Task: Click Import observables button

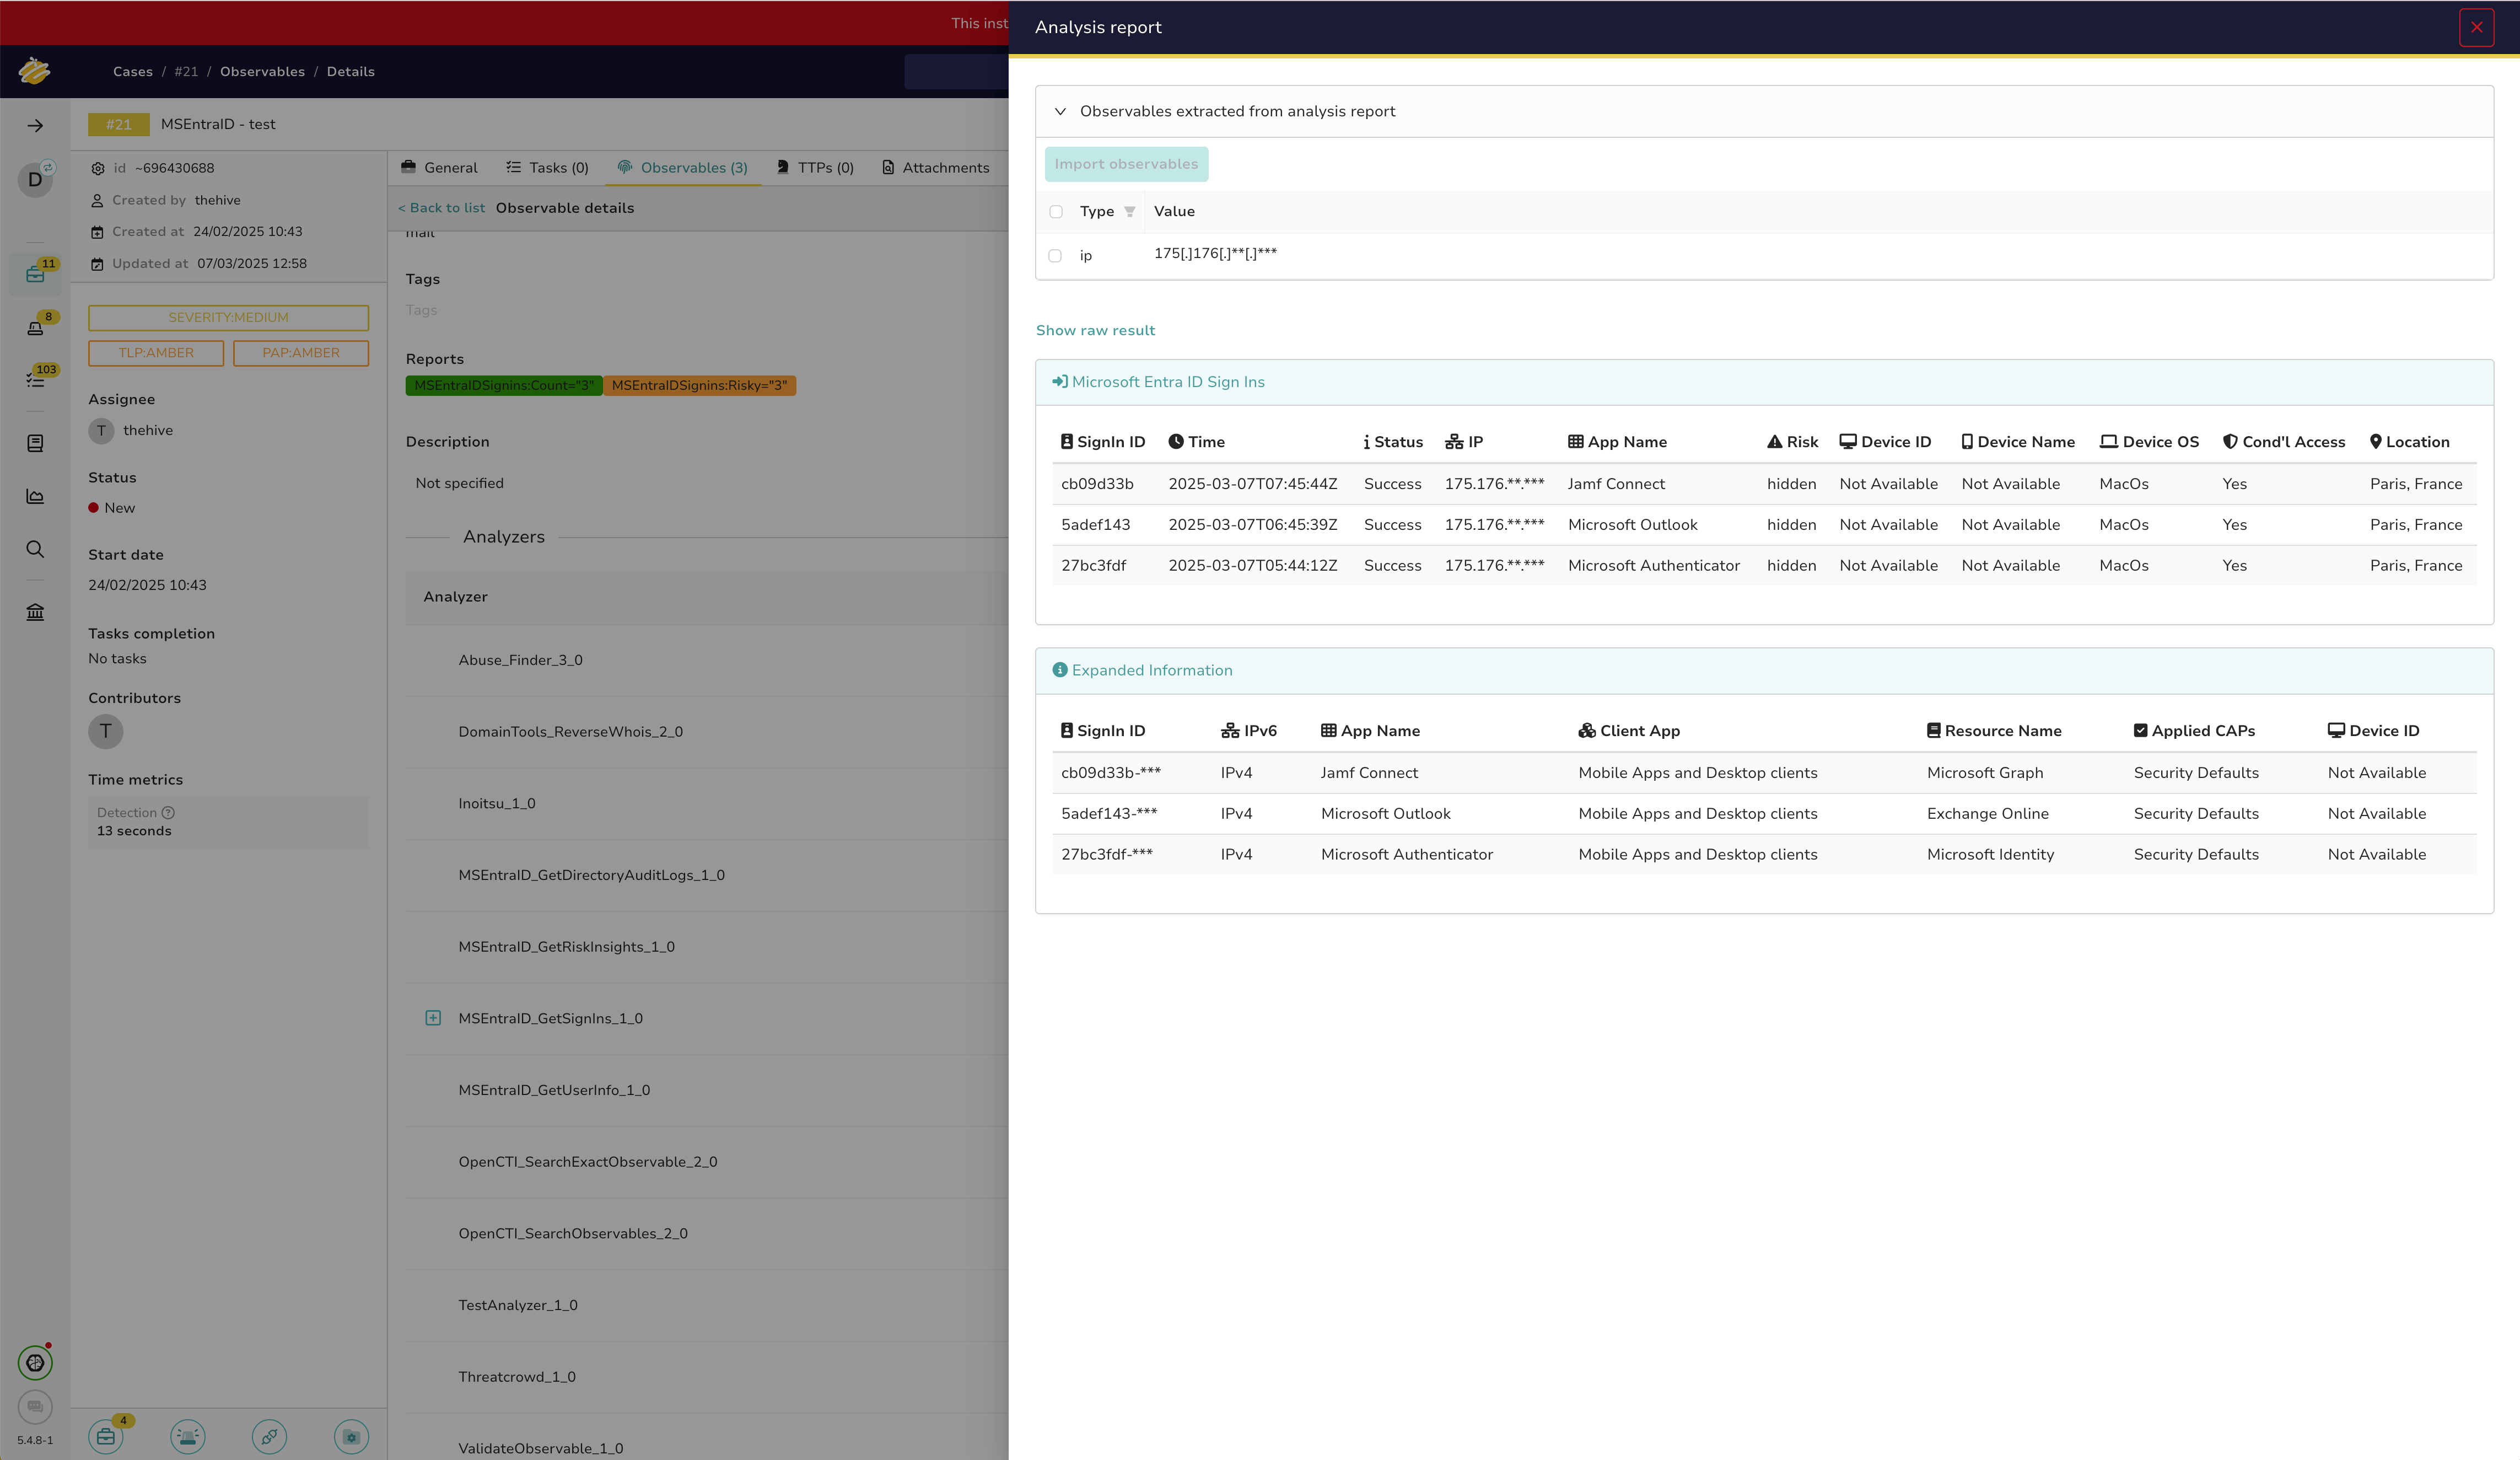Action: pos(1126,164)
